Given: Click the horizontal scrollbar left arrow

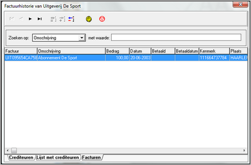Looking at the screenshot, I should [x=8, y=151].
